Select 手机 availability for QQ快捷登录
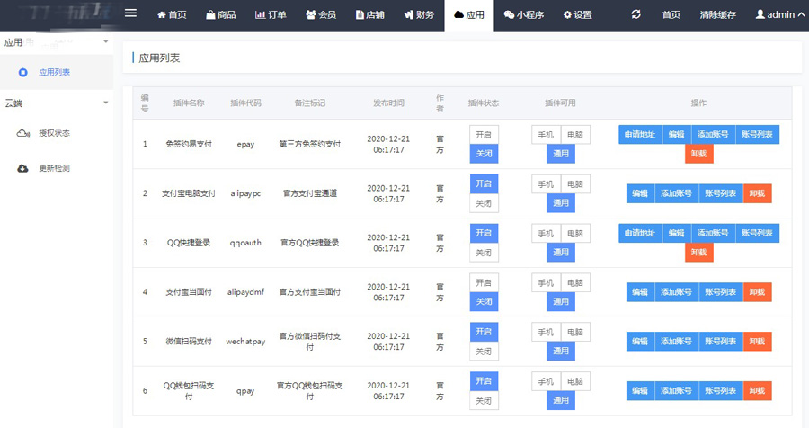Screen dimensions: 809x428 (x=546, y=233)
